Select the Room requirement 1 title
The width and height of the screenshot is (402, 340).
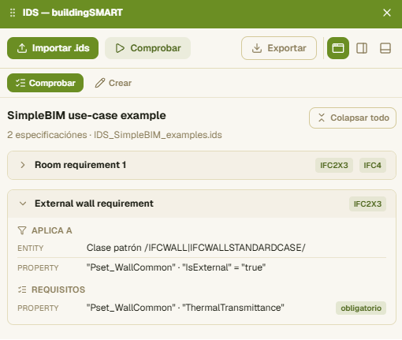click(x=80, y=165)
